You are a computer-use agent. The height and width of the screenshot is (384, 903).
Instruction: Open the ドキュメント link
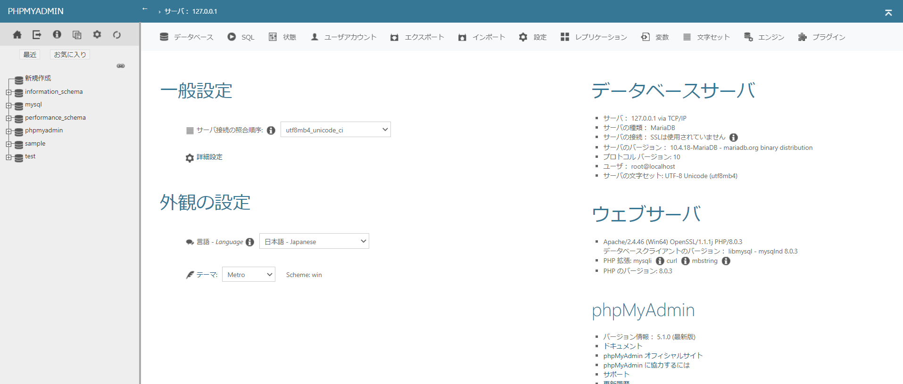click(x=623, y=346)
